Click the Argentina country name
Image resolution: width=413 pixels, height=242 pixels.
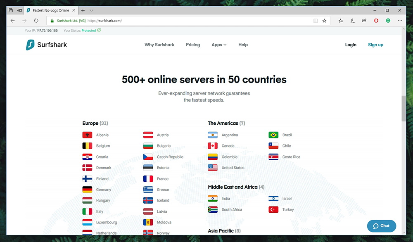(230, 135)
